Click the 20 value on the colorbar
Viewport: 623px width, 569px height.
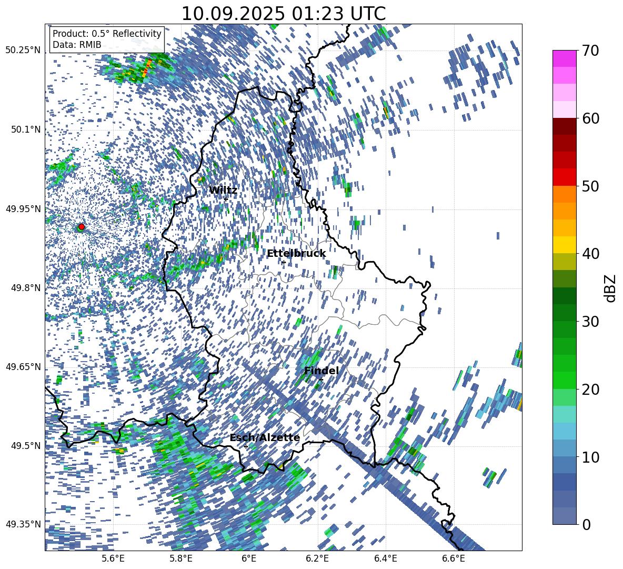590,389
